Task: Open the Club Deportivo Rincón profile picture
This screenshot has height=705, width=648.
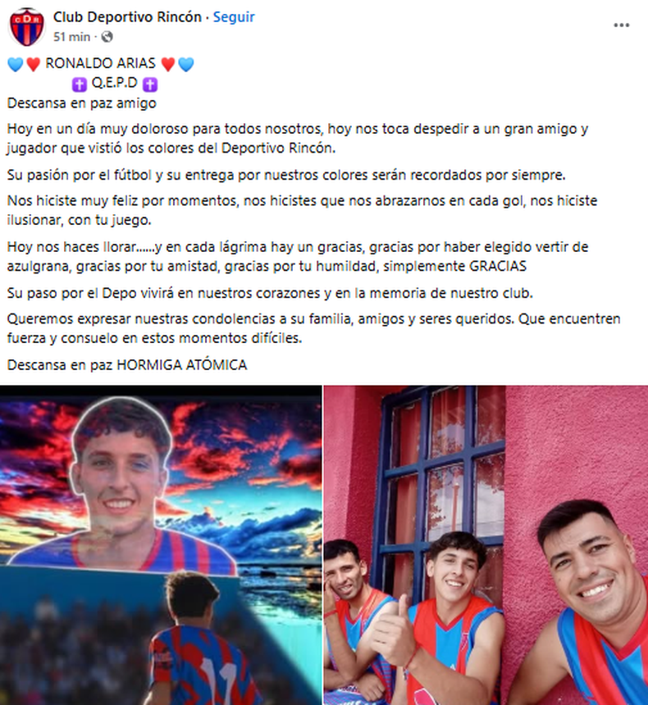Action: coord(27,26)
